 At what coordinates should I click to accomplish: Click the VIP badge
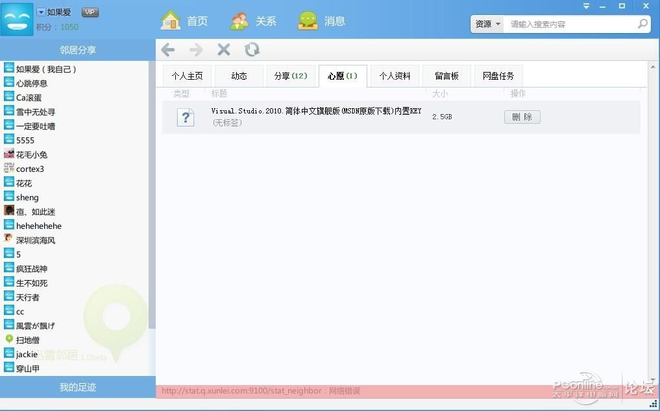(90, 12)
